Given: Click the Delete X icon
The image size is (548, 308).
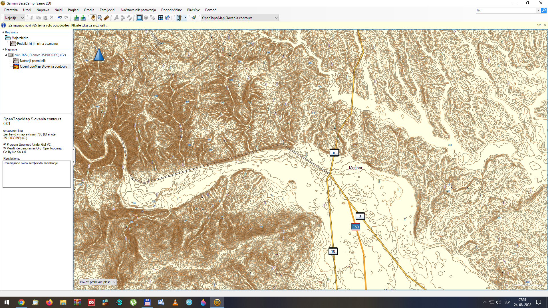Looking at the screenshot, I should click(52, 18).
